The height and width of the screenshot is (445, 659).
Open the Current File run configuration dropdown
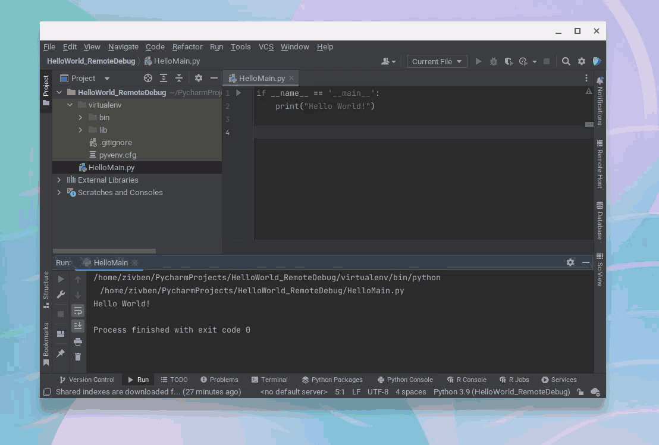[437, 61]
